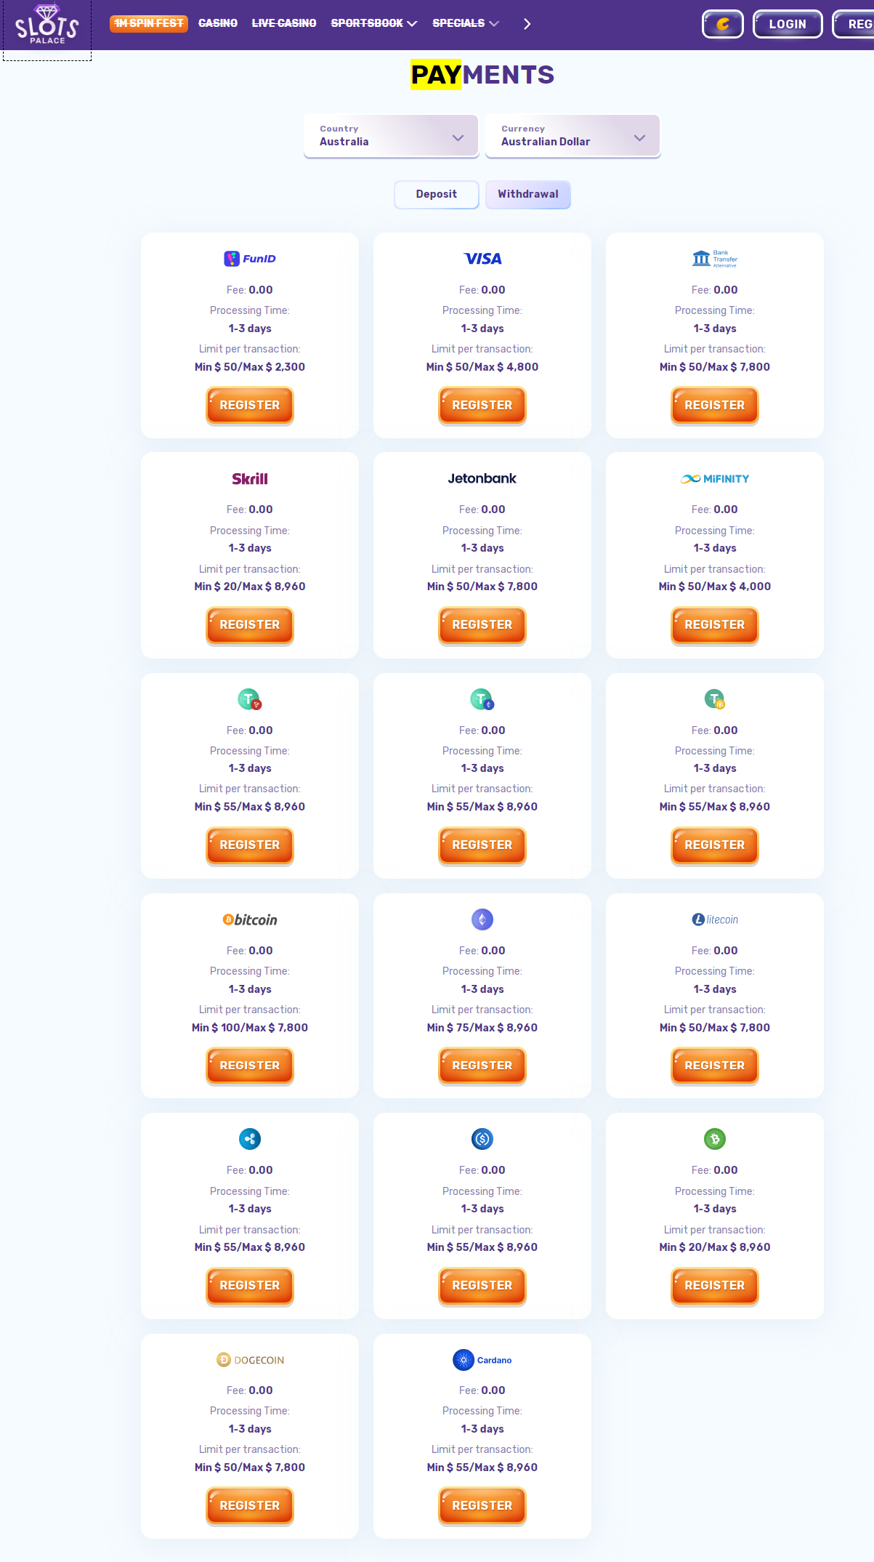Switch to the Deposit tab
The image size is (874, 1562).
pyautogui.click(x=437, y=194)
